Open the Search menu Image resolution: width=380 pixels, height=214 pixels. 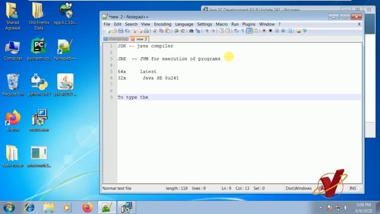coord(131,24)
